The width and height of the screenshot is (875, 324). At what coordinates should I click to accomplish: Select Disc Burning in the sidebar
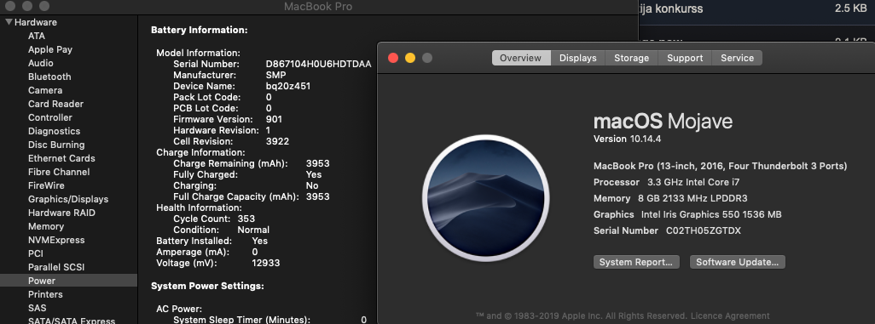tap(56, 145)
